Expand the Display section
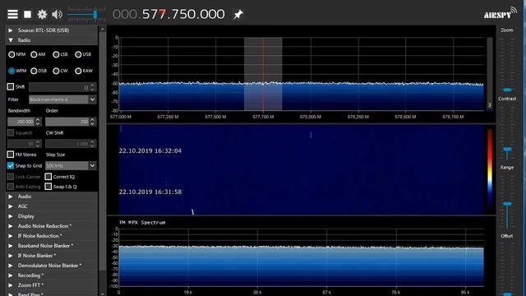Image resolution: width=526 pixels, height=296 pixels. [52, 216]
